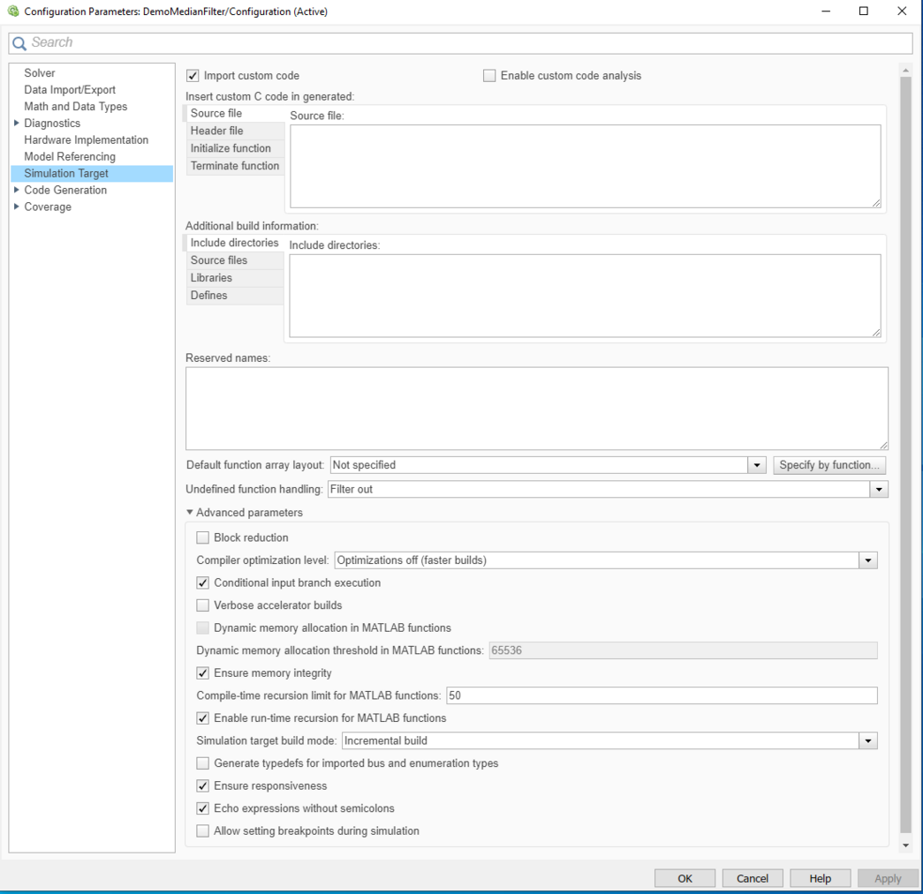Switch to the Header file tab
Screen dimensions: 923x894
[217, 131]
